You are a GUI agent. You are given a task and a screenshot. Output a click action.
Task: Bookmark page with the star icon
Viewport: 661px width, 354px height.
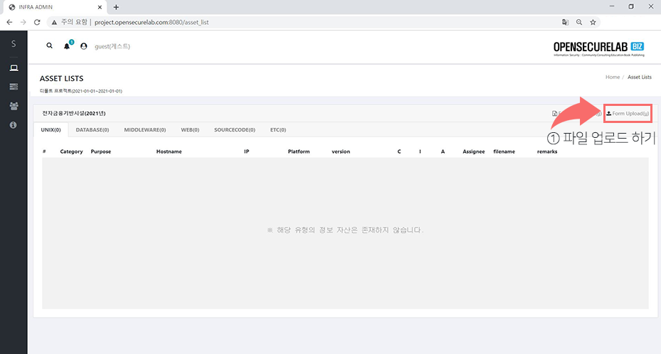click(x=593, y=22)
